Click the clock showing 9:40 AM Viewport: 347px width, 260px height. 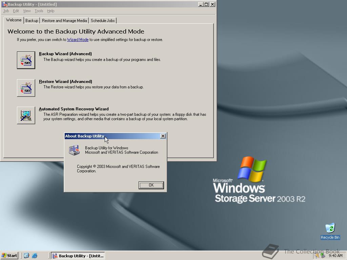click(335, 256)
